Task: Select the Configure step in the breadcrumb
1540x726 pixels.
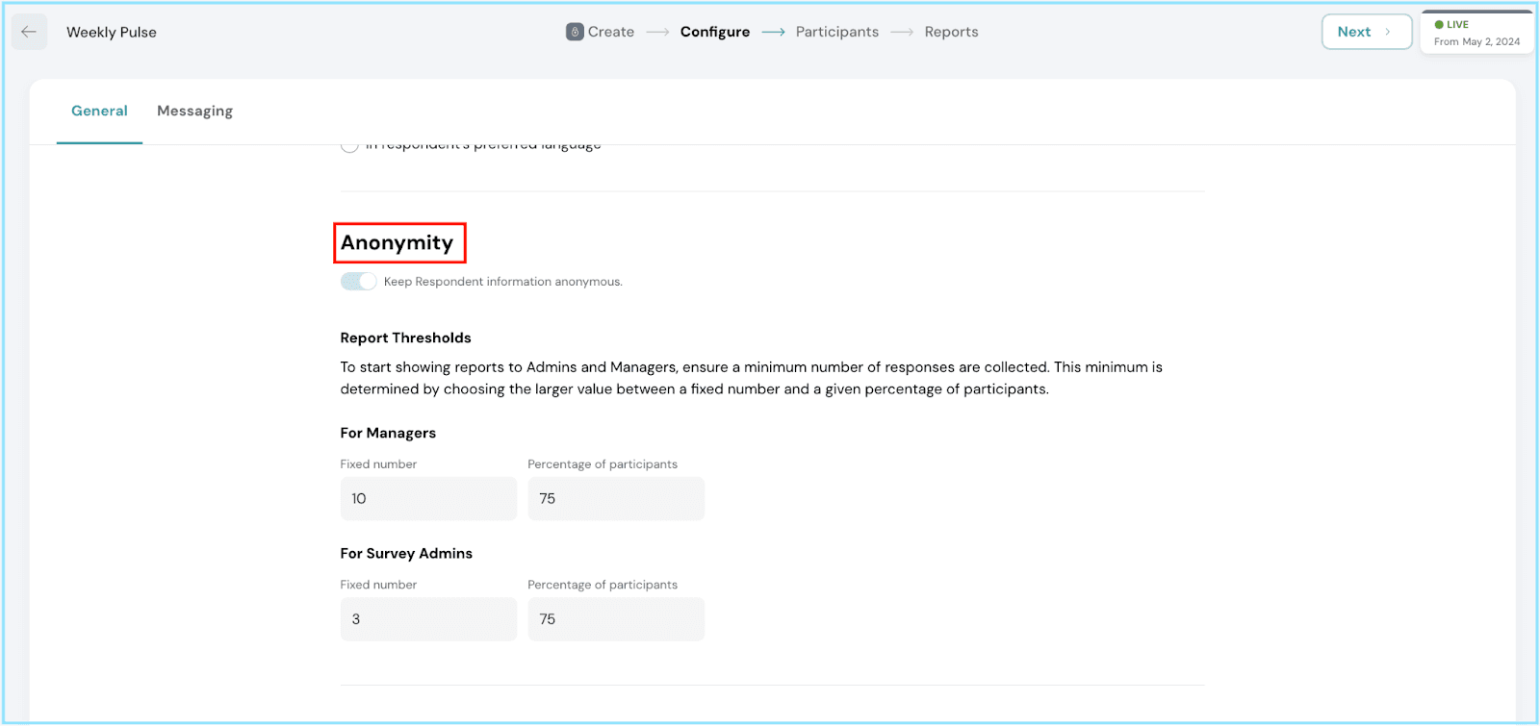Action: (x=714, y=32)
